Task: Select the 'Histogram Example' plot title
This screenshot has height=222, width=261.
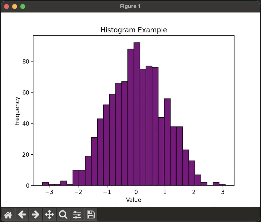Action: click(134, 30)
